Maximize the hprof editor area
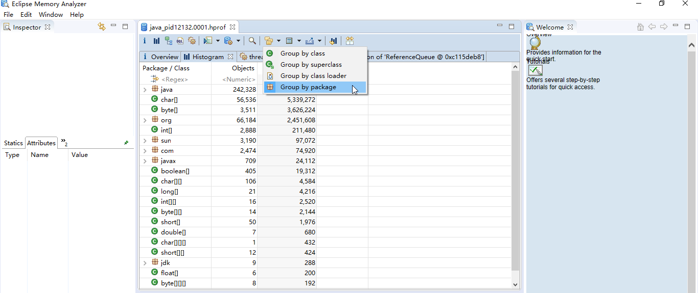 click(x=511, y=26)
